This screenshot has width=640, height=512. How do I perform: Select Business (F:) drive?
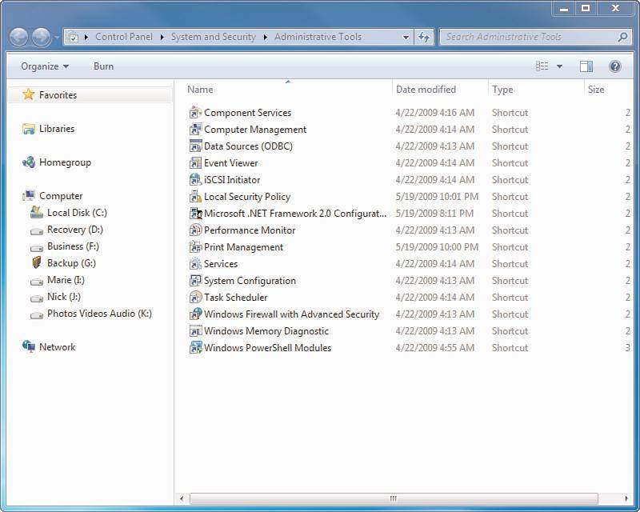point(73,246)
